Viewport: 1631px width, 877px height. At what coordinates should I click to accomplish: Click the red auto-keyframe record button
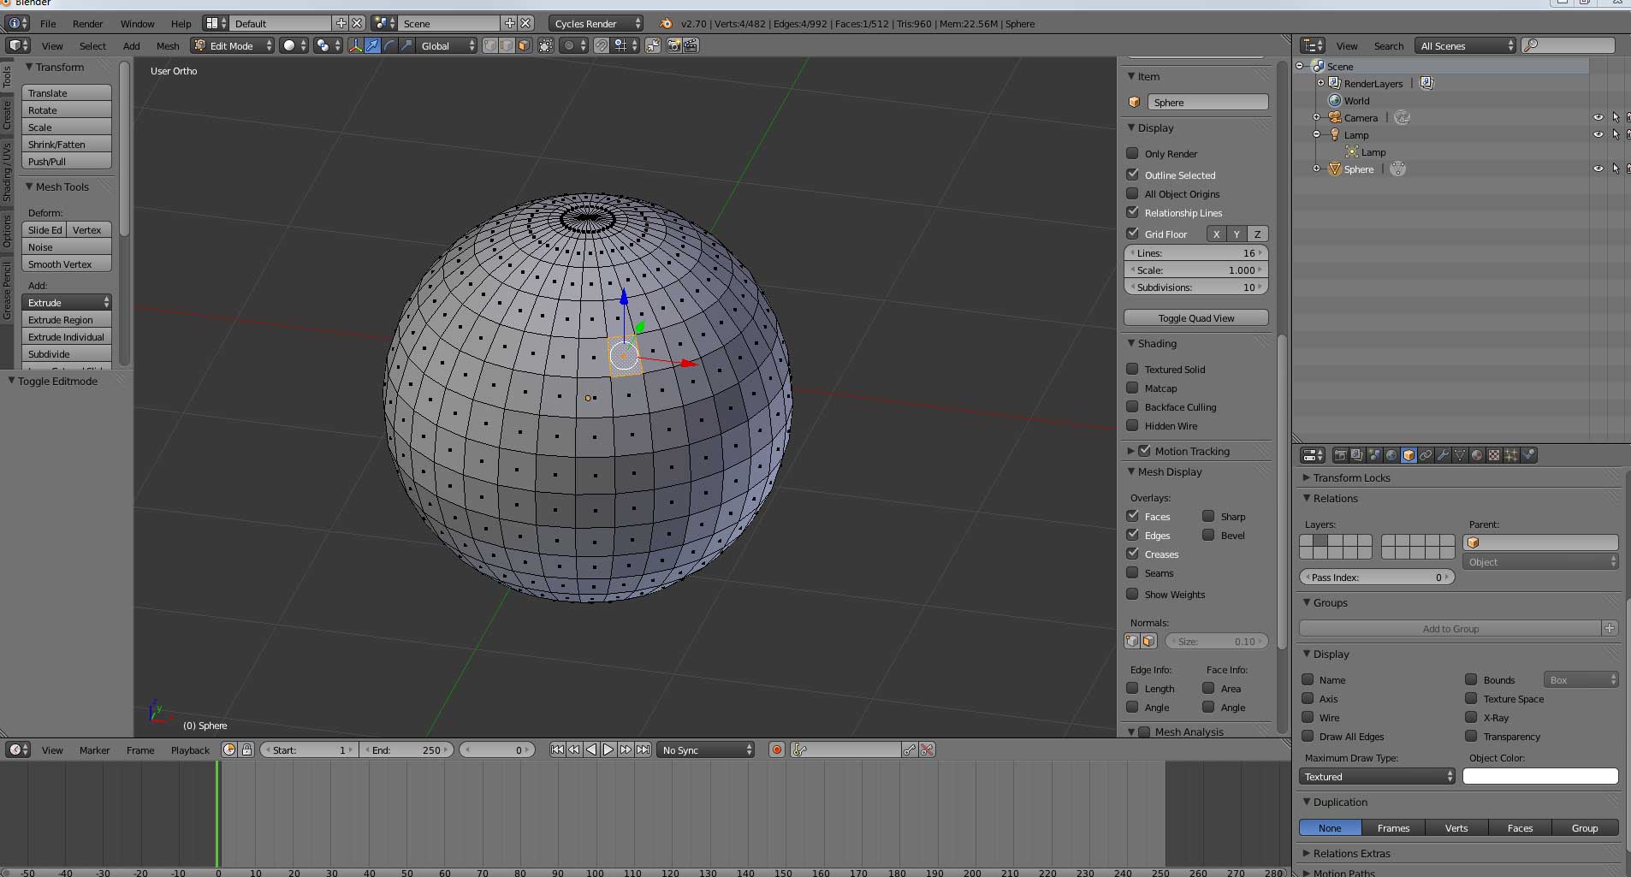(x=777, y=750)
